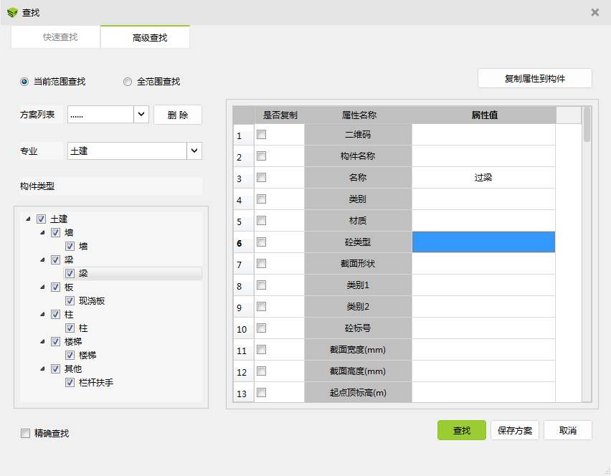
Task: Click the property table vertical scrollbar thumb
Action: click(587, 125)
